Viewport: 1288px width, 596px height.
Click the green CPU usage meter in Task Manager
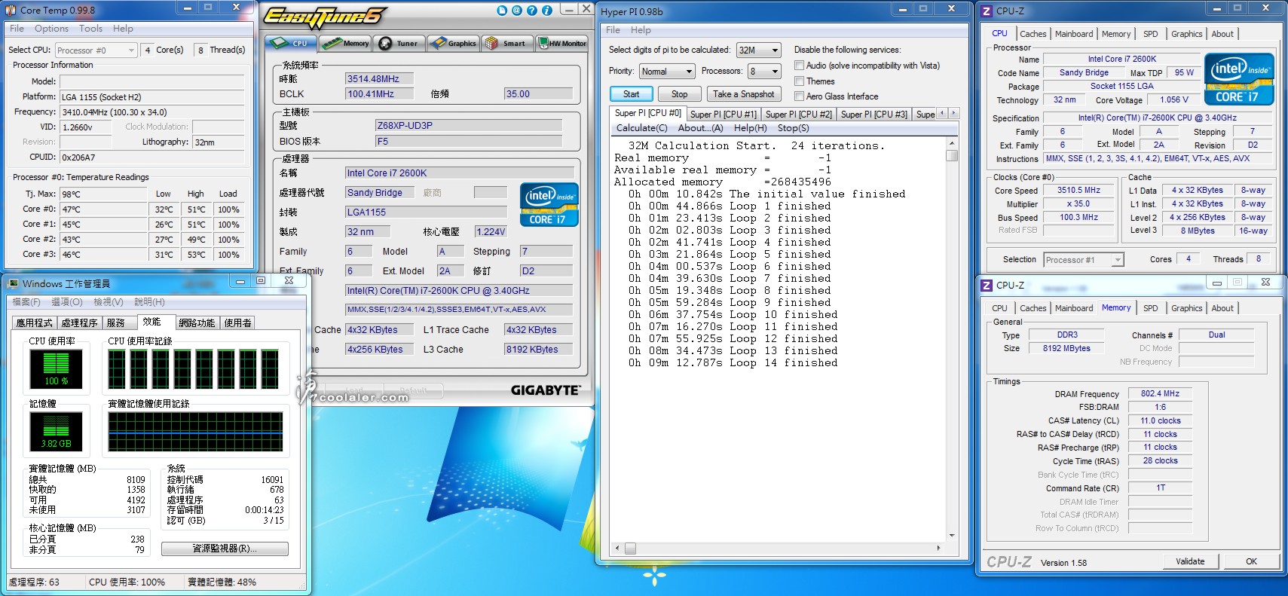pos(56,368)
